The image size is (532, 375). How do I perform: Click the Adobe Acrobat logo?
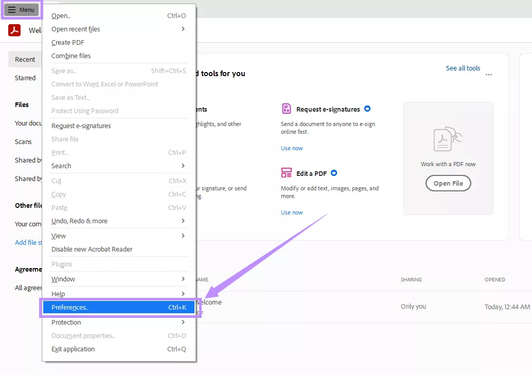[14, 30]
